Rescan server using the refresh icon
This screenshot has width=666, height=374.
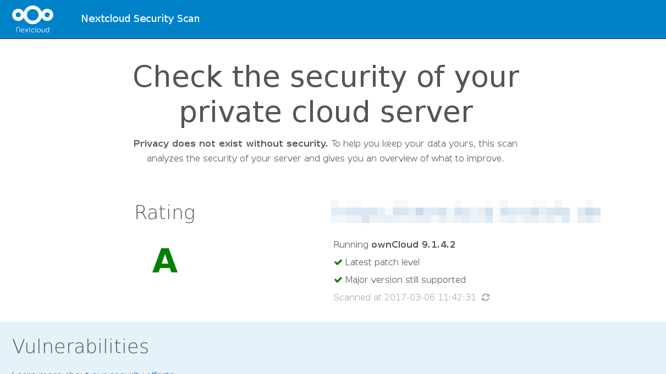tap(486, 297)
